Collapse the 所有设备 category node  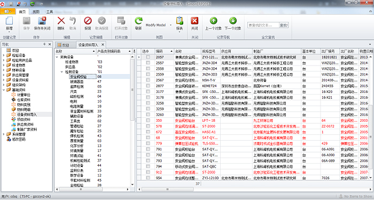click(57, 57)
